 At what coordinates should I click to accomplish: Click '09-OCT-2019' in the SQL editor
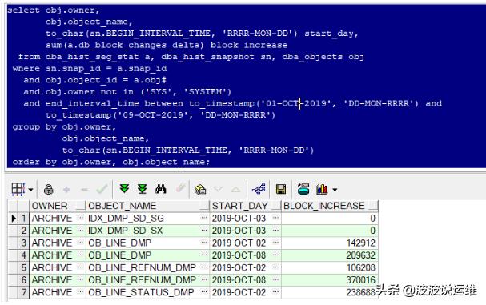click(153, 115)
